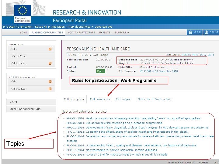This screenshot has width=219, height=164.
Task: Open the Home menu item
Action: coord(23,32)
